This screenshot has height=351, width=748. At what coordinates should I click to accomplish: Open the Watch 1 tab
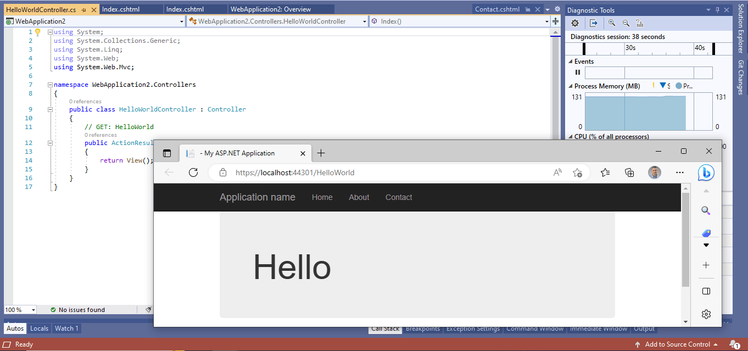[66, 328]
